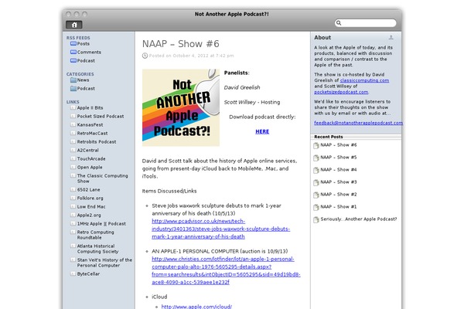The height and width of the screenshot is (309, 464).
Task: Click icon beside Seriously...Another Apple Podcast?
Action: click(316, 219)
